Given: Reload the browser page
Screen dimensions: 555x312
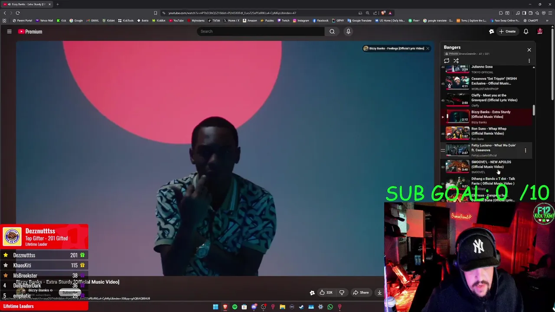Looking at the screenshot, I should click(18, 13).
